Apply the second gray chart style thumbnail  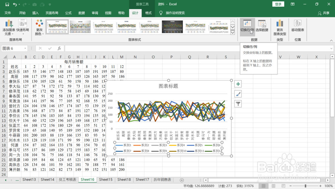click(x=80, y=27)
